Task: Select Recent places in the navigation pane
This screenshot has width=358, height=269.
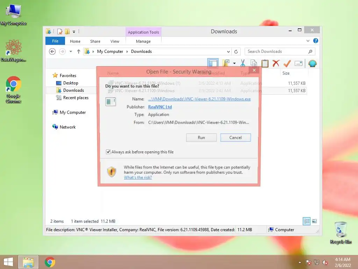Action: pos(76,98)
